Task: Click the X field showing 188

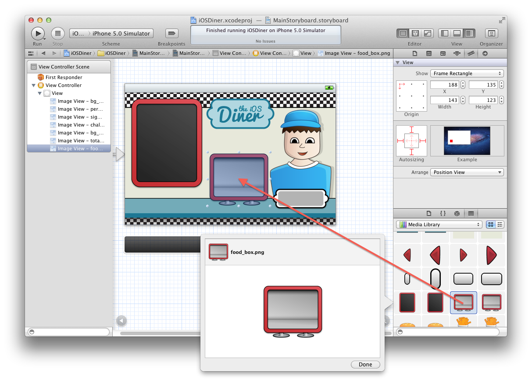Action: (445, 85)
